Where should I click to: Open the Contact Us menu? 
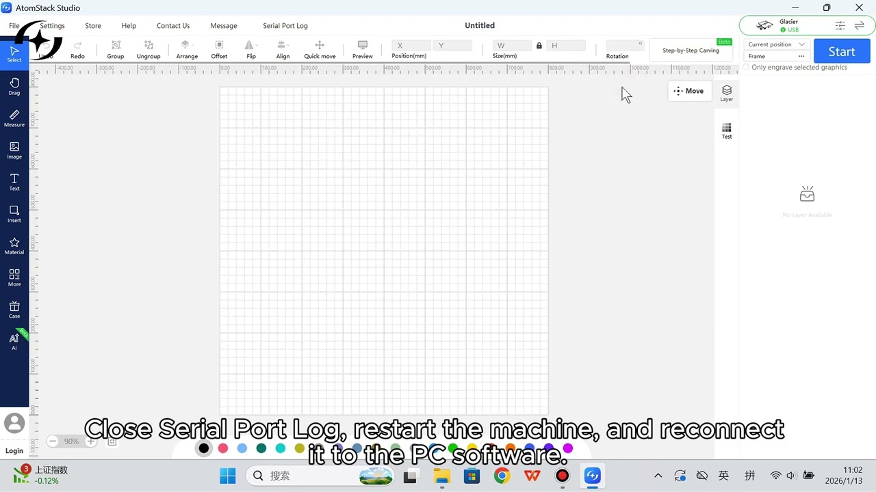173,26
